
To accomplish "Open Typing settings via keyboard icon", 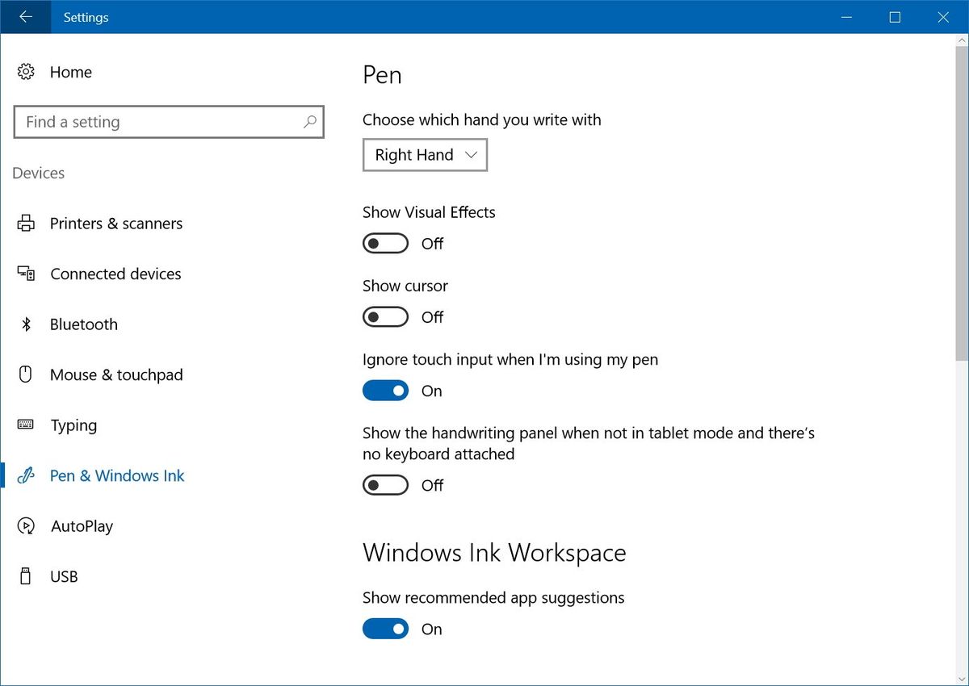I will (x=25, y=425).
